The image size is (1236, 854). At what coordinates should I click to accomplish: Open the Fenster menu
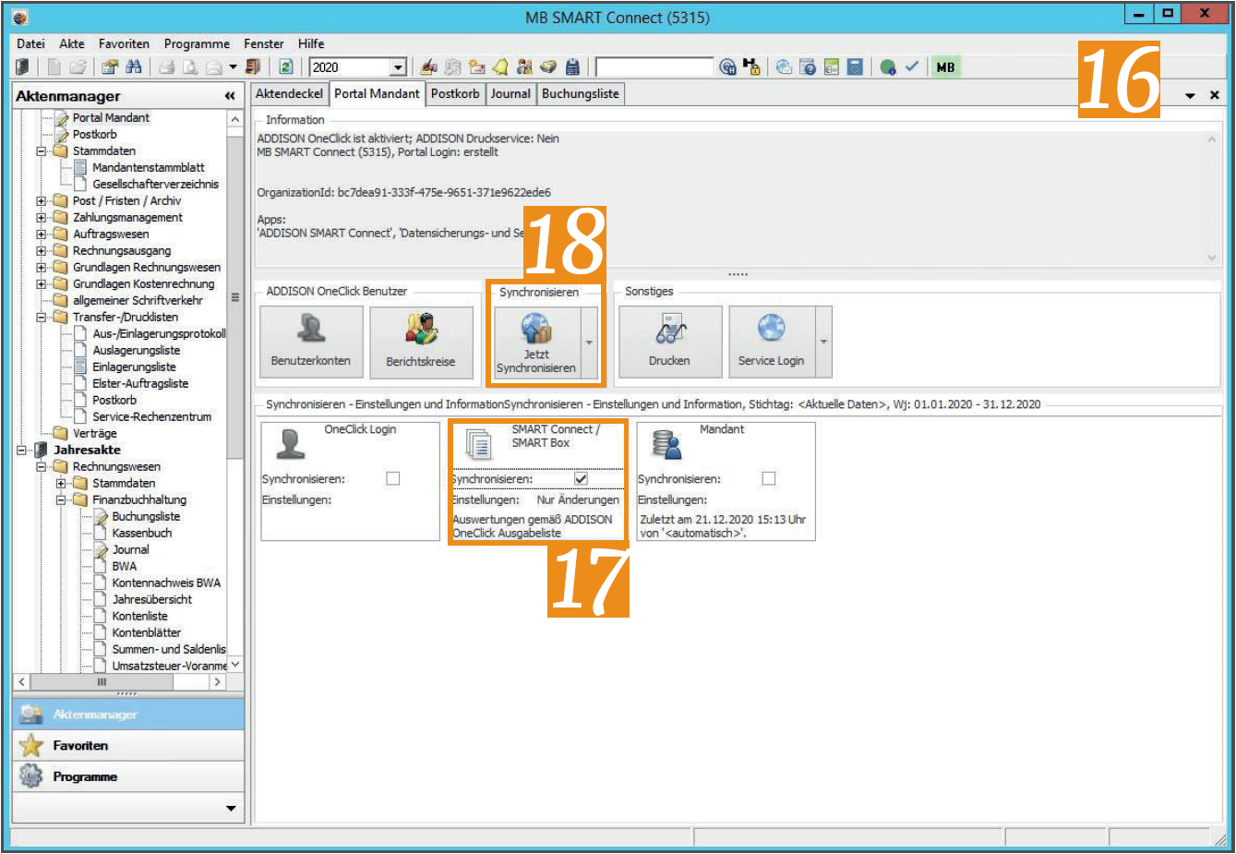tap(264, 43)
